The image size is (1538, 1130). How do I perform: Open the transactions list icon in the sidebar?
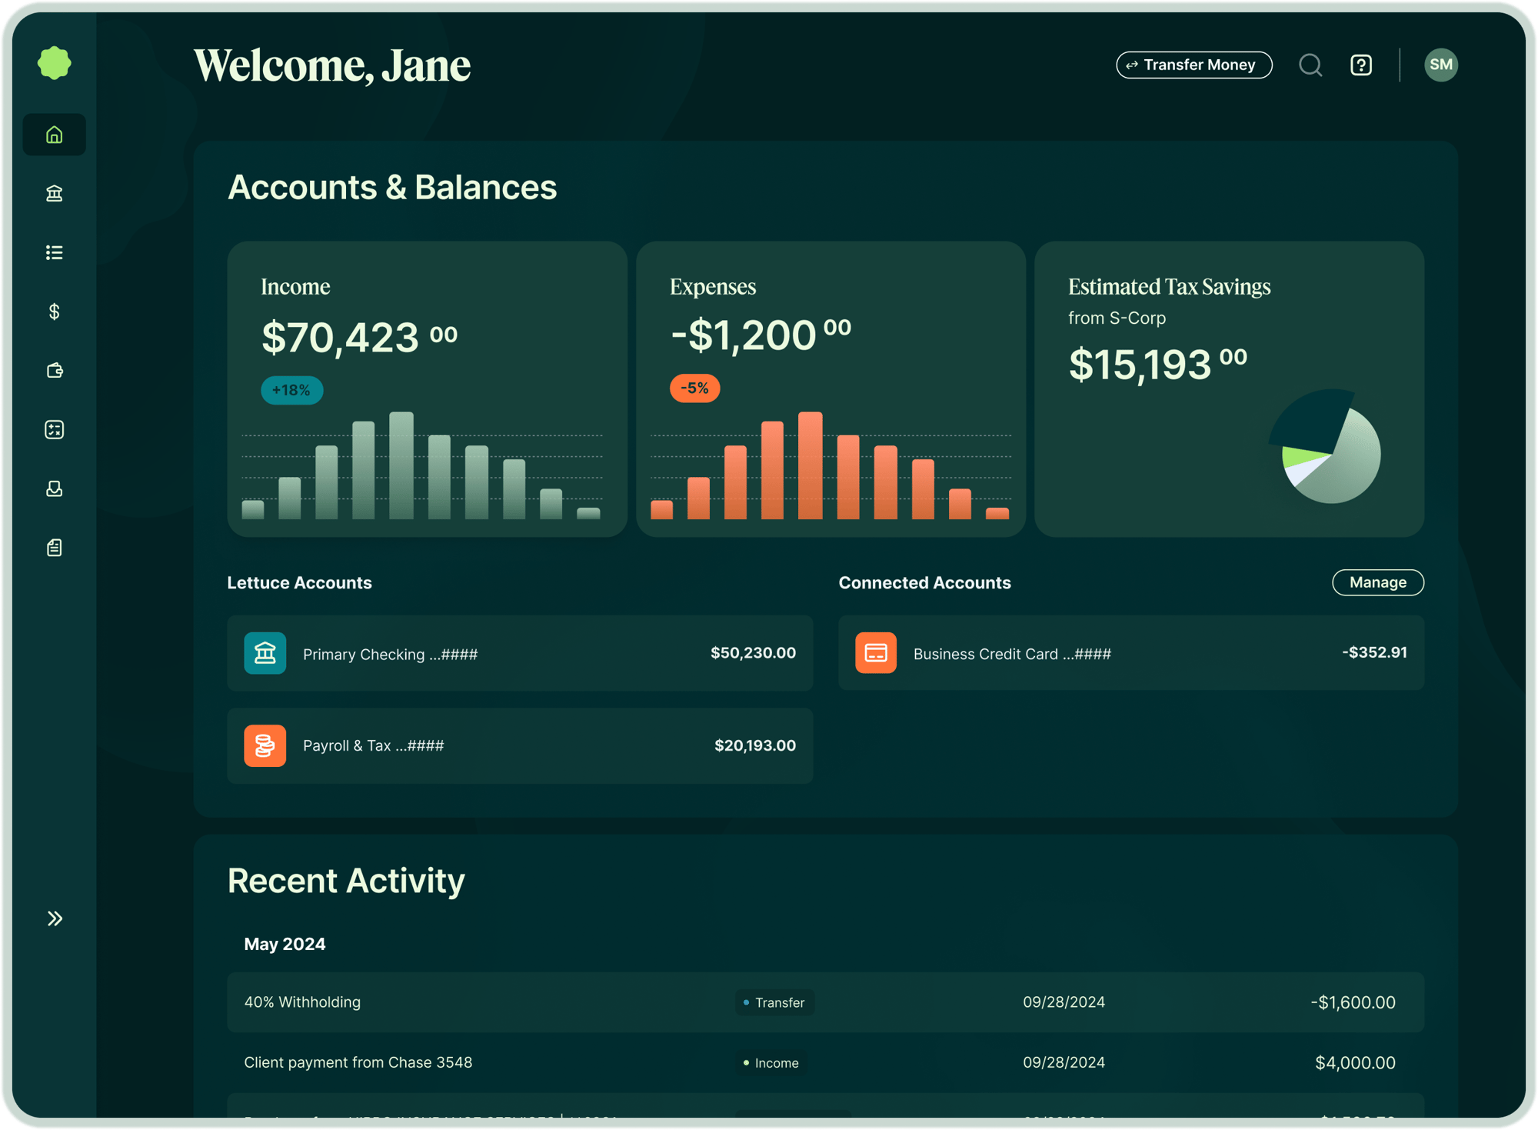[54, 252]
